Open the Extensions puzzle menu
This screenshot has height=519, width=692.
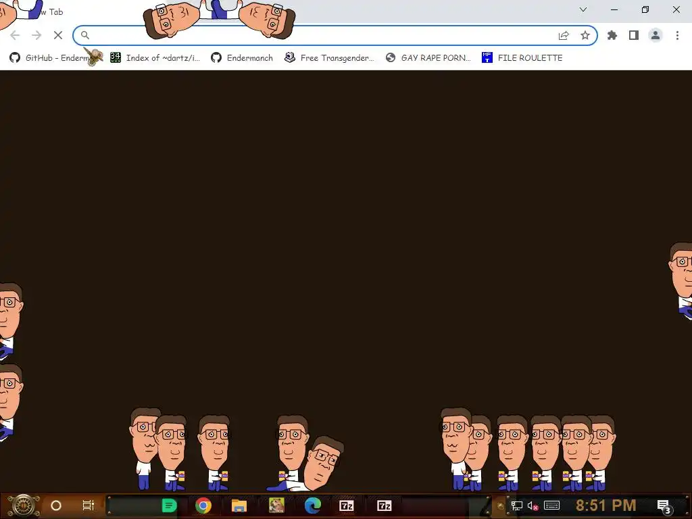[x=612, y=35]
